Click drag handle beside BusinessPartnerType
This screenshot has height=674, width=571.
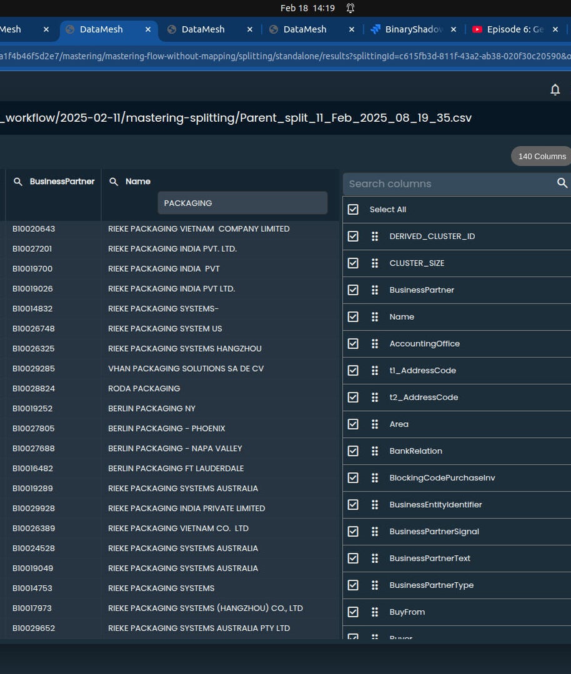(x=375, y=585)
